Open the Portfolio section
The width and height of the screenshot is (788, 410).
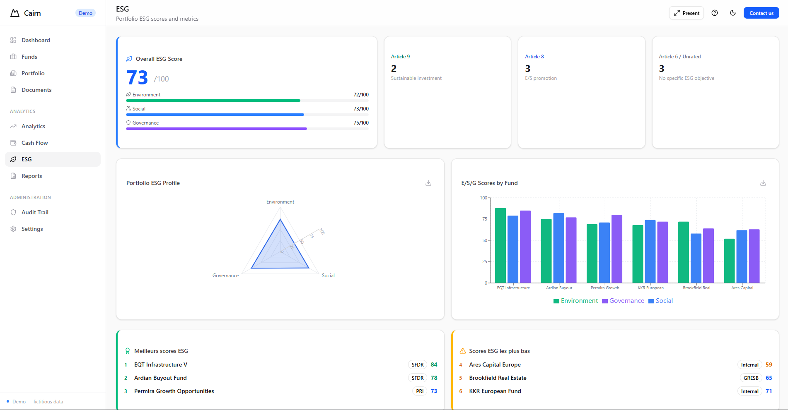33,73
